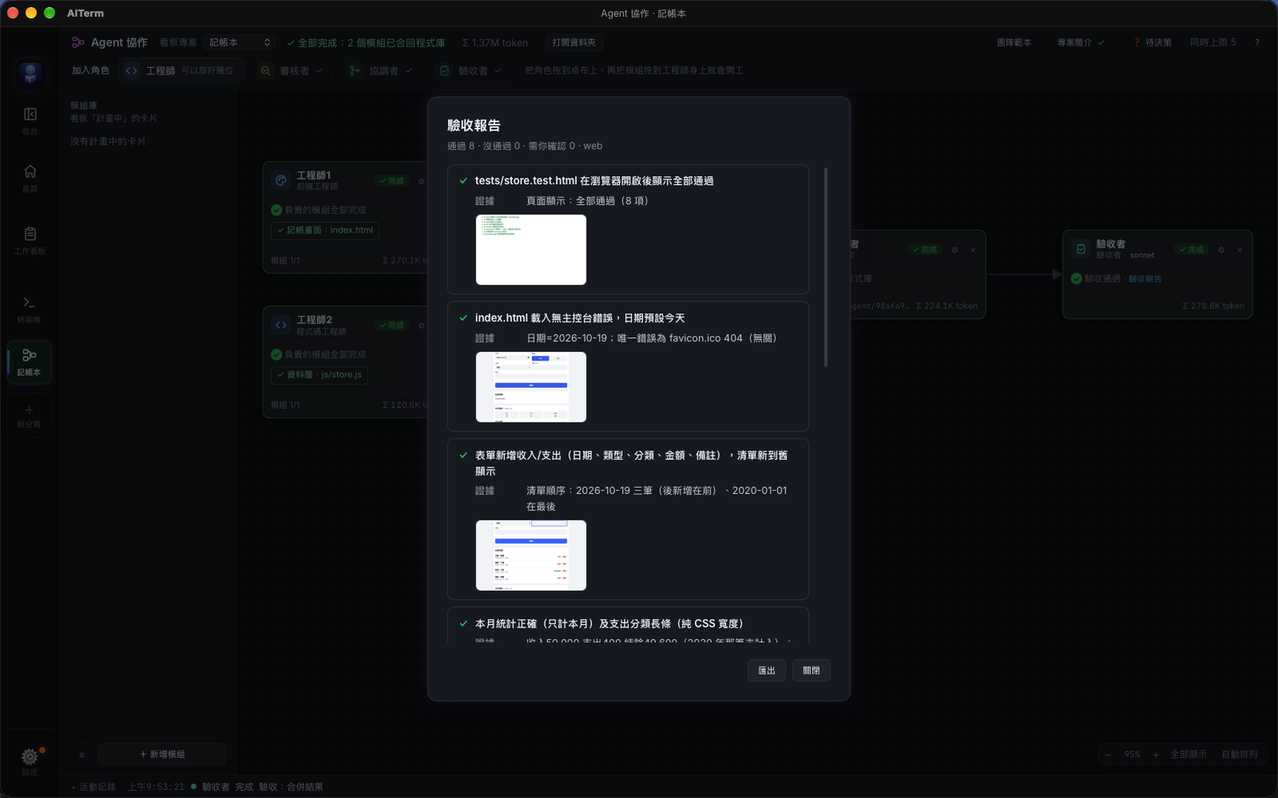The image size is (1278, 798).
Task: Expand the 專案簡介 dropdown
Action: [1080, 43]
